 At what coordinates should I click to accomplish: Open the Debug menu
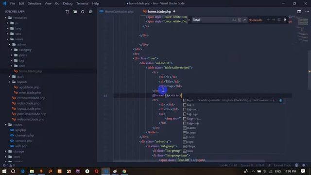pyautogui.click(x=68, y=3)
